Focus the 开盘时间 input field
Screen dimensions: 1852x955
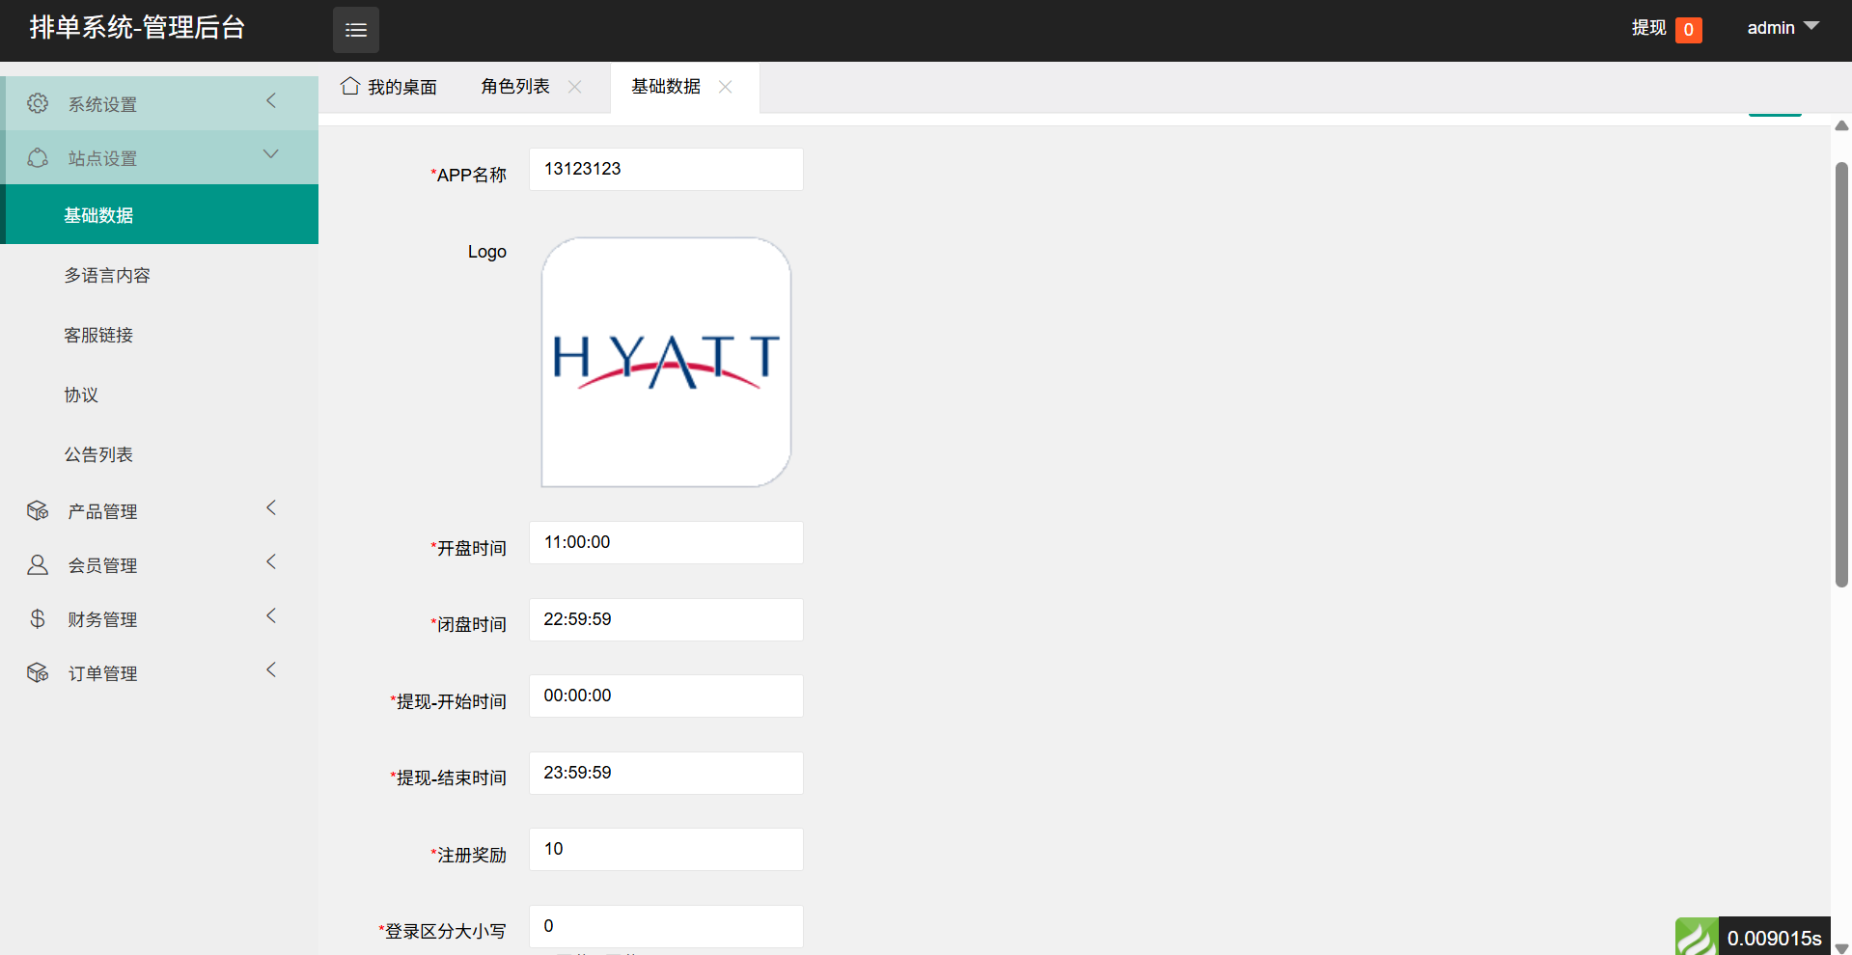[666, 542]
